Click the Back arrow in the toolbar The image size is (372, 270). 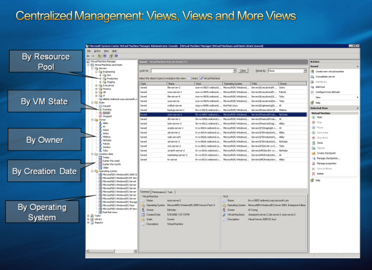click(88, 56)
